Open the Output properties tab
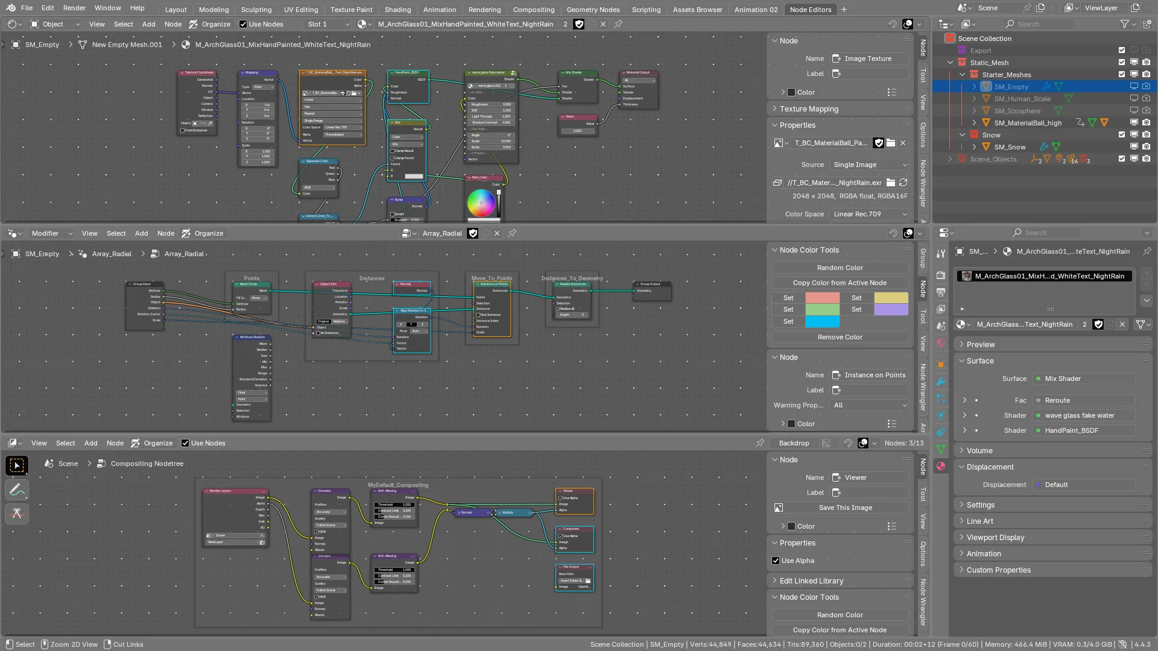The image size is (1158, 651). coord(941,292)
